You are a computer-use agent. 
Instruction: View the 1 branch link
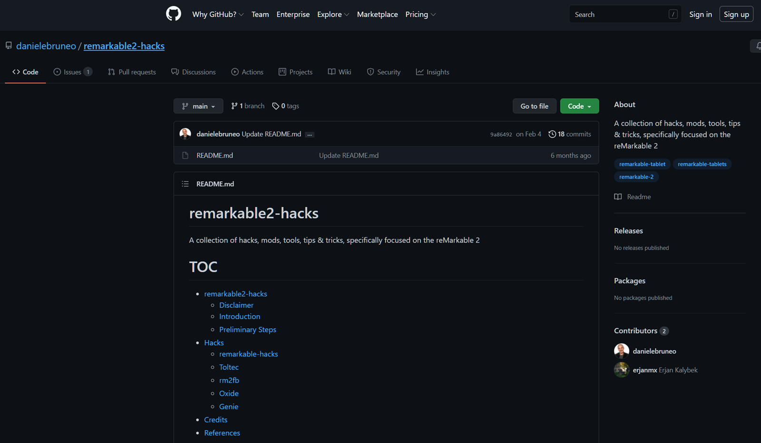pos(248,106)
